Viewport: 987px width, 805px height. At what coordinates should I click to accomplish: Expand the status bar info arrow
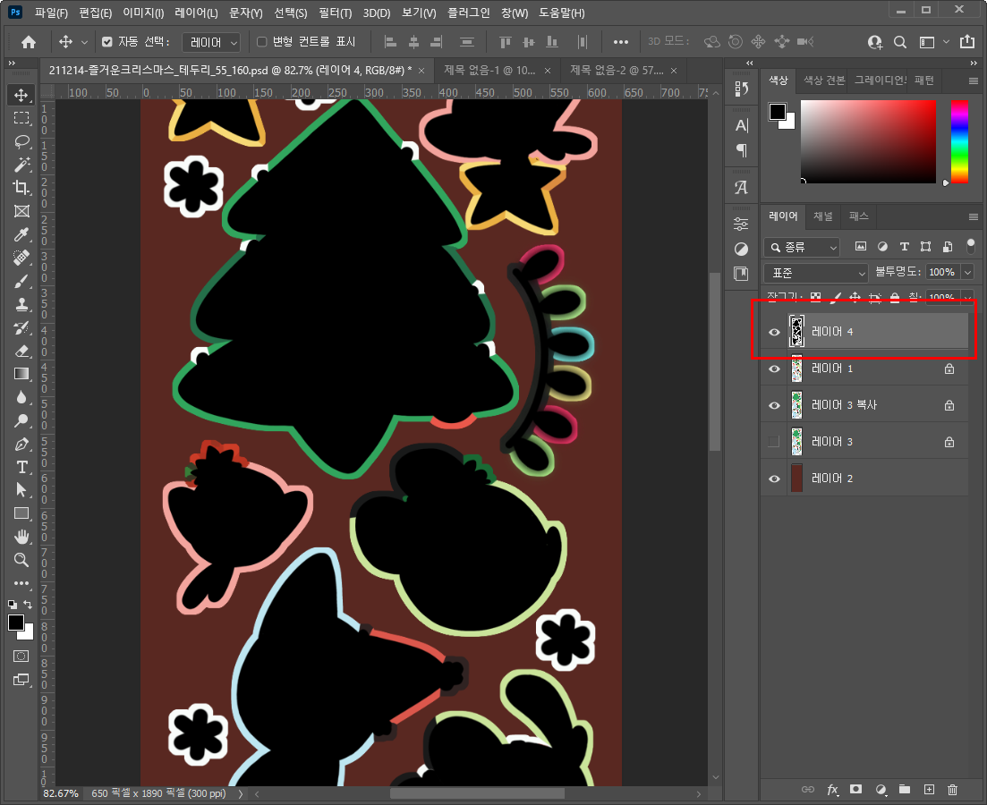click(x=241, y=793)
